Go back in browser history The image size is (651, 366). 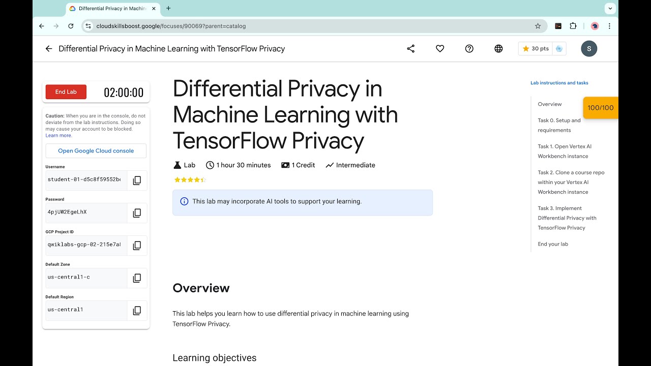(42, 26)
